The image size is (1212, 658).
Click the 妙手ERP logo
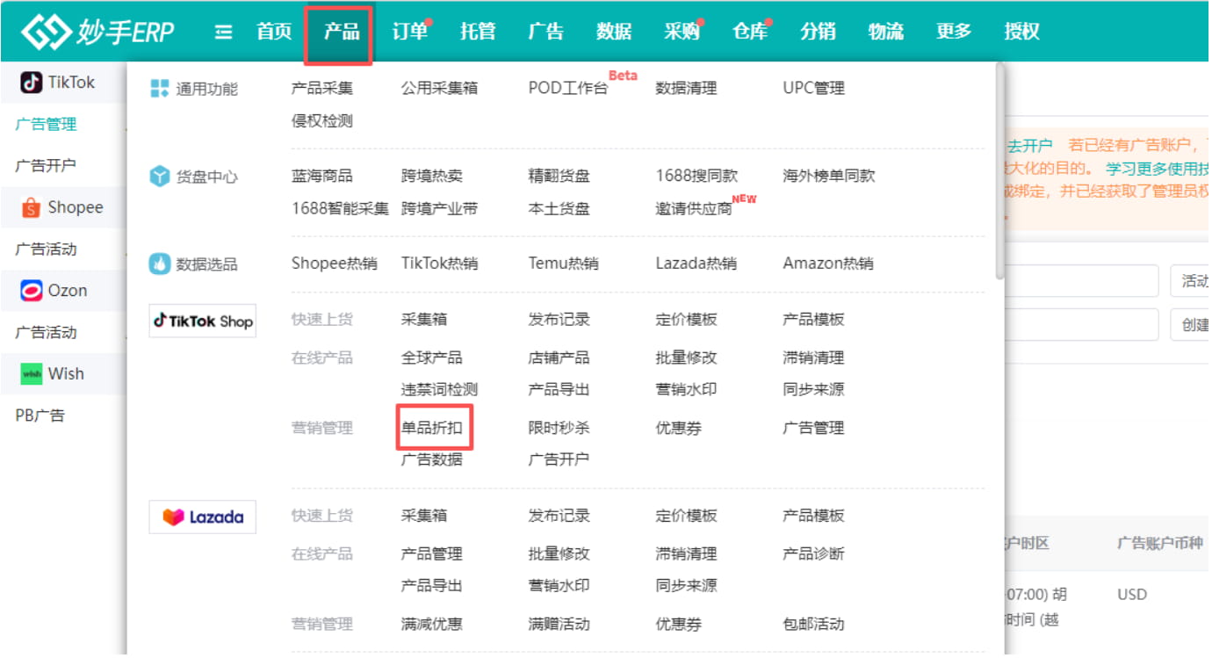pyautogui.click(x=97, y=32)
